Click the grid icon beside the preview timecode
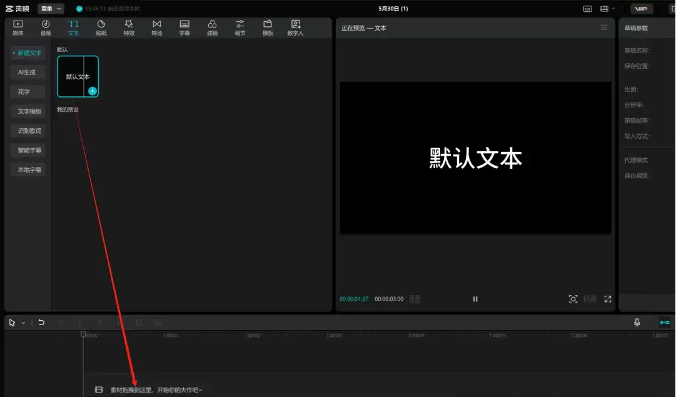 [x=415, y=299]
